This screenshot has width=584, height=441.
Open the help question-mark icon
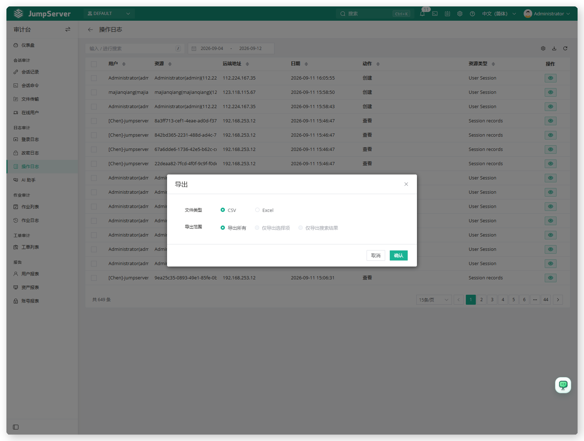[472, 14]
